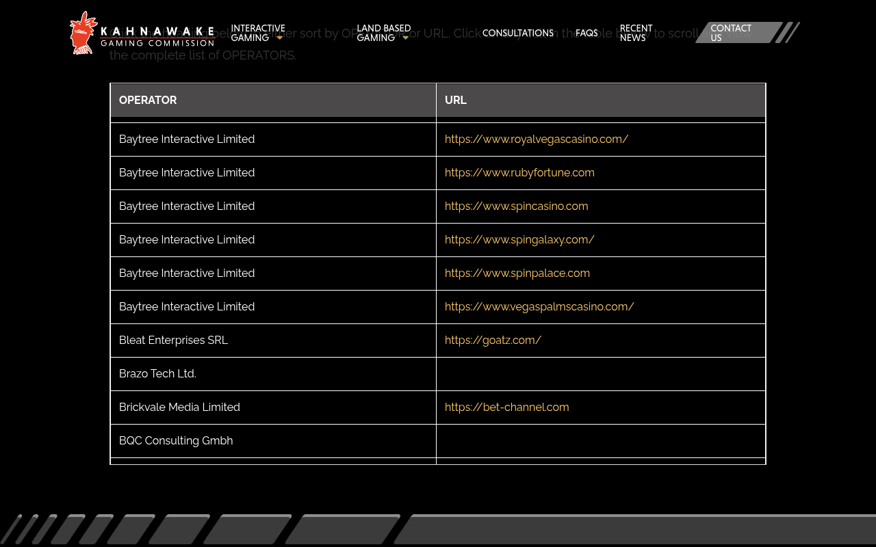Viewport: 876px width, 547px height.
Task: Open the Consultations menu item
Action: 518,33
